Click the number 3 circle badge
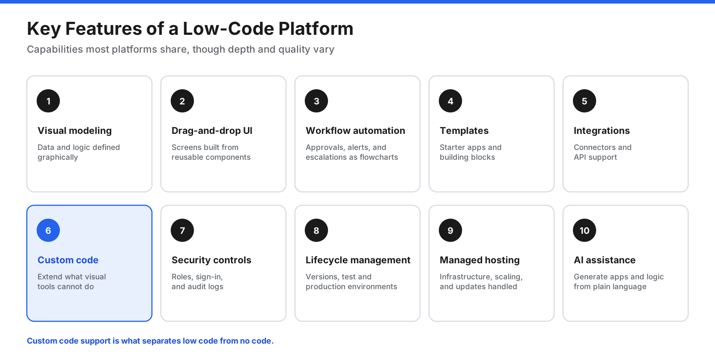715x357 pixels. 316,101
